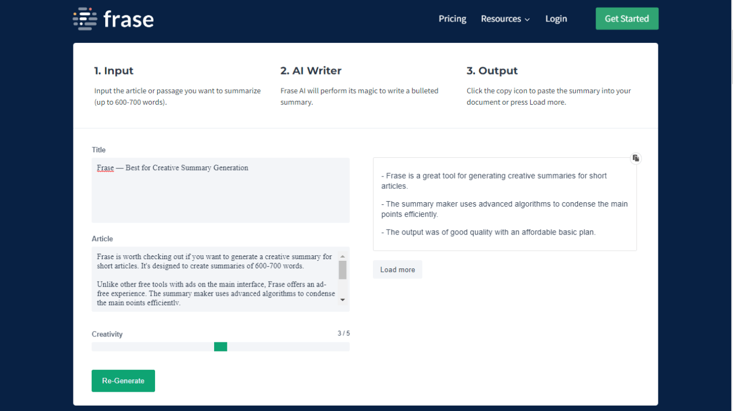Click the 'Creativity' label
Image resolution: width=733 pixels, height=411 pixels.
[107, 334]
